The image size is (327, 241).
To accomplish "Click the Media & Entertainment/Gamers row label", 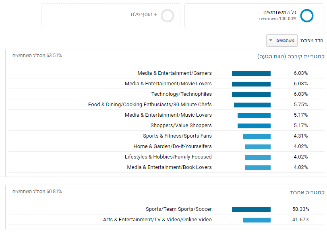I will tap(174, 73).
